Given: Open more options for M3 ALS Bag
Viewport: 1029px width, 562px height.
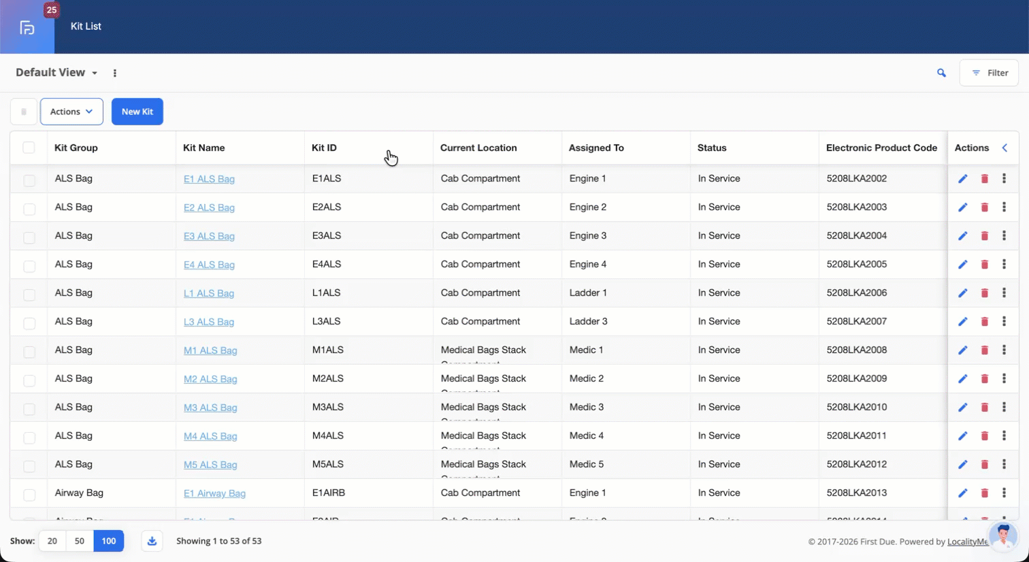Looking at the screenshot, I should (x=1004, y=407).
